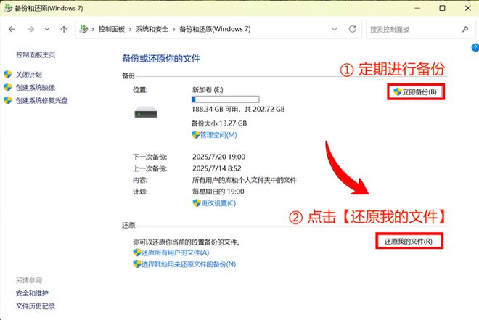Open 文件历史记录 link
Image resolution: width=479 pixels, height=320 pixels.
(x=36, y=306)
